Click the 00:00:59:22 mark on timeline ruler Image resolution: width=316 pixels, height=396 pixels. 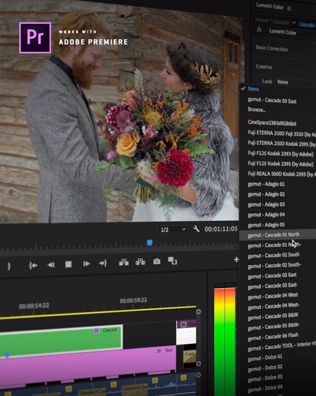[133, 300]
